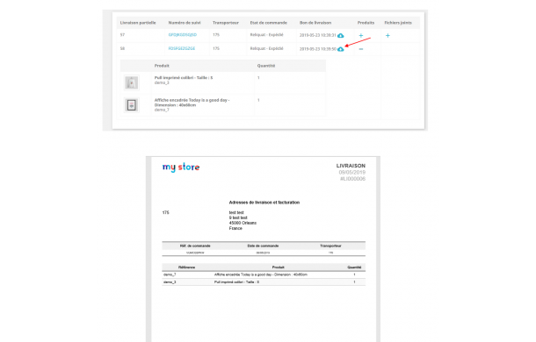536x342 pixels.
Task: Click the Réf. de commande header in PDF
Action: pyautogui.click(x=195, y=246)
